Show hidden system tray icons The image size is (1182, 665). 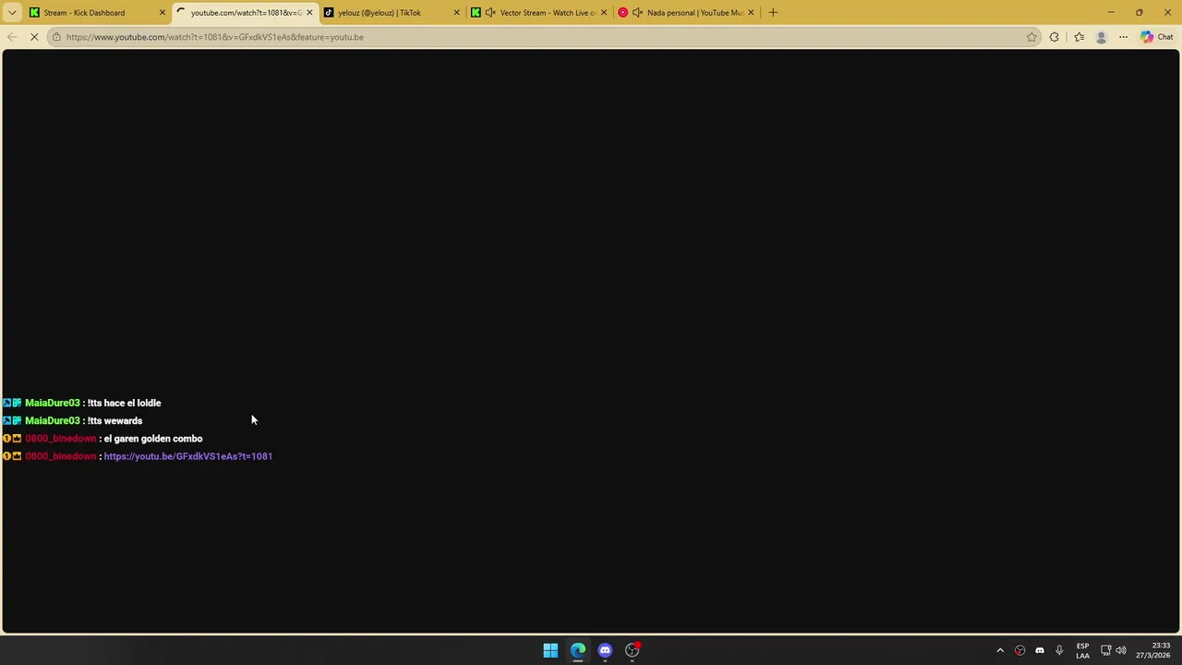tap(1000, 650)
